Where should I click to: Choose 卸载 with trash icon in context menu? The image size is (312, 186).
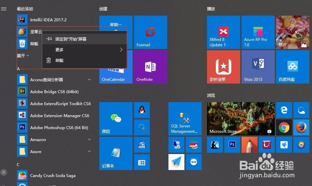tap(85, 60)
